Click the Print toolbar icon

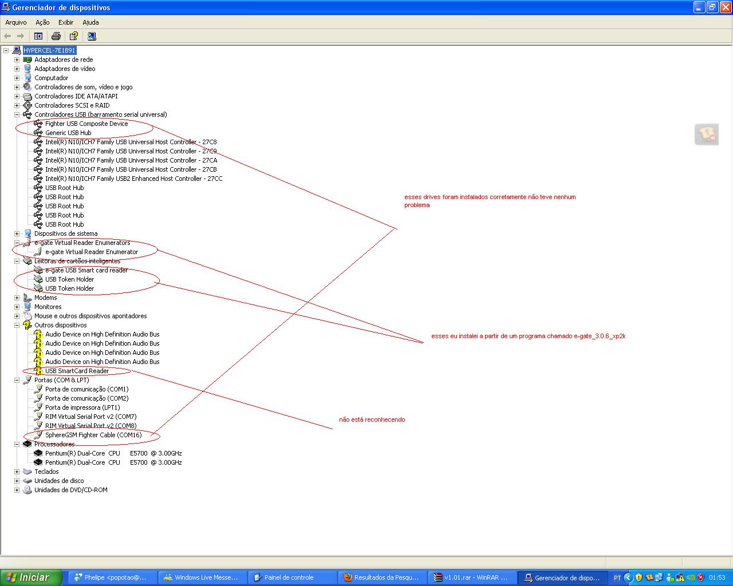(56, 36)
